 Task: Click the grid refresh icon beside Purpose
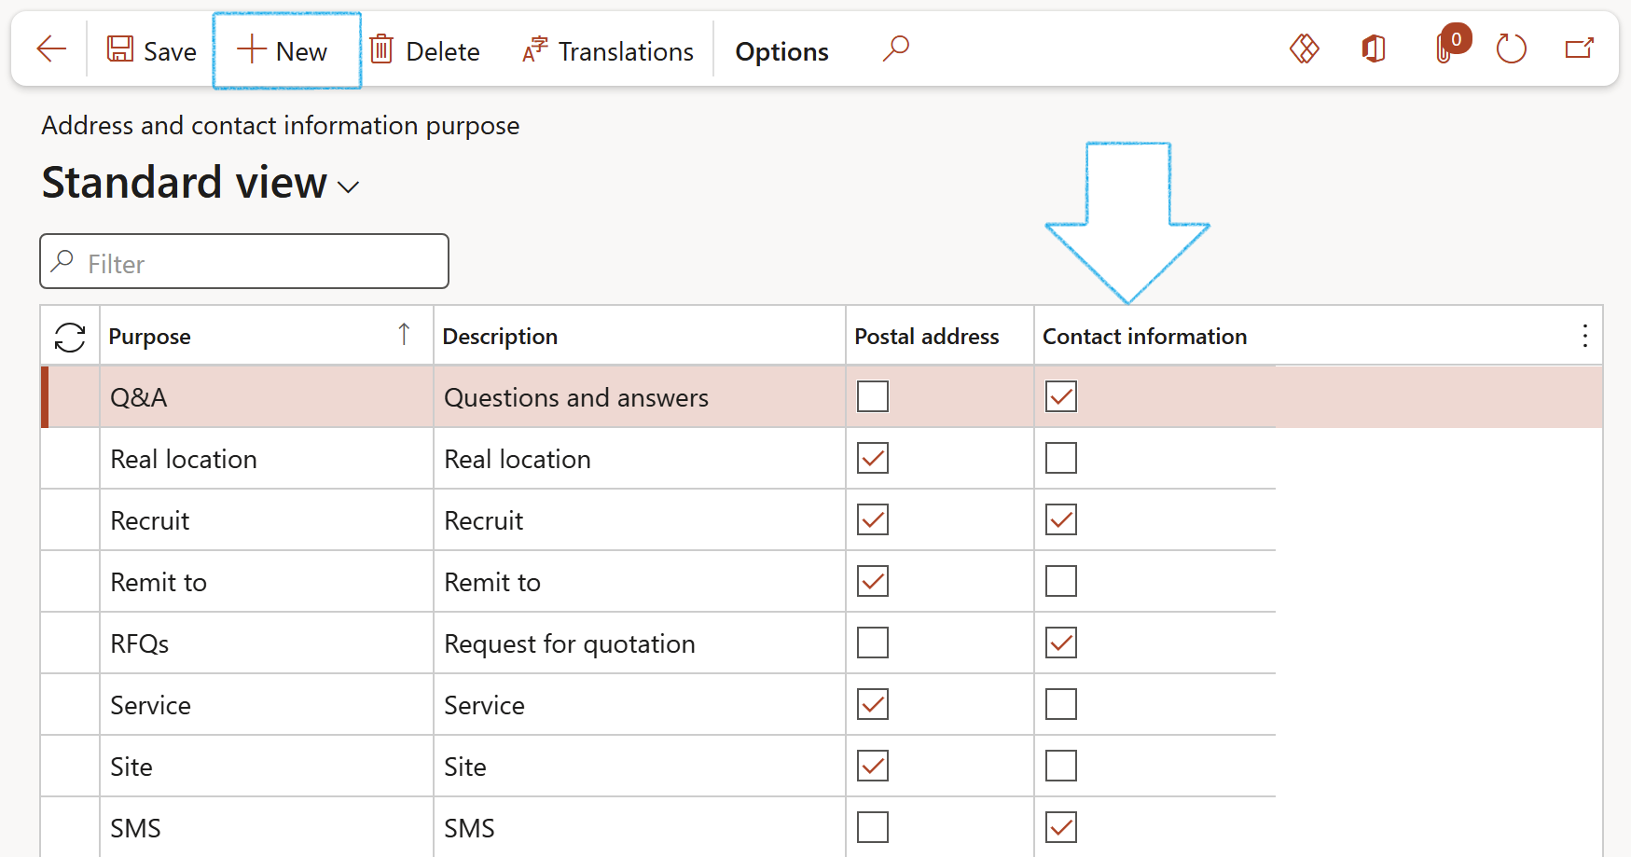pyautogui.click(x=70, y=337)
